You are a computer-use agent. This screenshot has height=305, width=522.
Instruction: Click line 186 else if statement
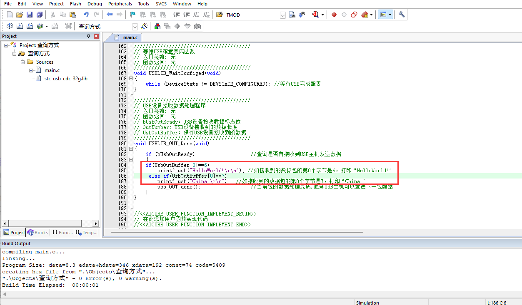tap(187, 176)
